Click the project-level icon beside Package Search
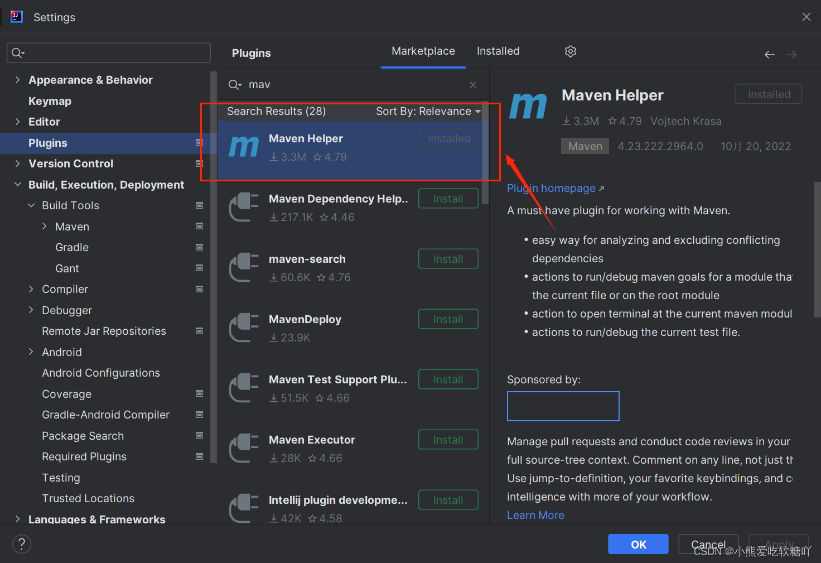 click(x=199, y=436)
